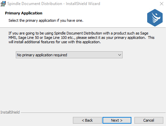The width and height of the screenshot is (166, 126).
Task: Open the 'No primary application required' combo box
Action: click(69, 55)
